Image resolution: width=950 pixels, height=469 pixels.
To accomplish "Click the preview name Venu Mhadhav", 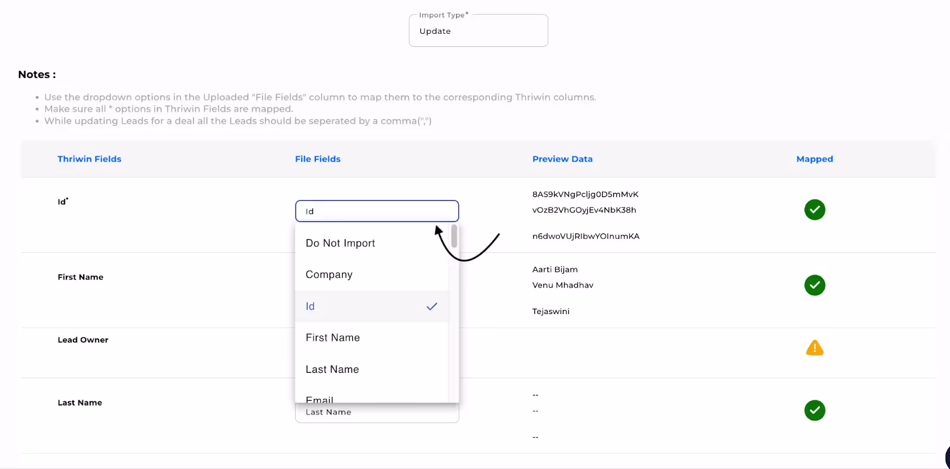I will [x=563, y=285].
